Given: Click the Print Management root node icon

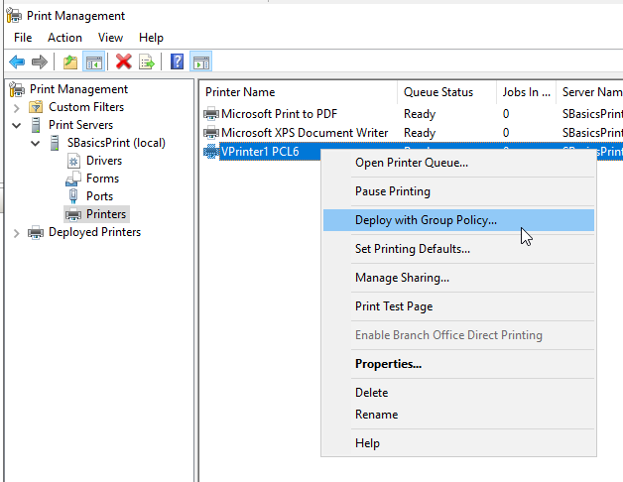Looking at the screenshot, I should pos(17,89).
